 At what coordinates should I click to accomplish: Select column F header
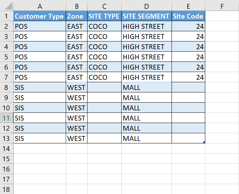[222, 6]
